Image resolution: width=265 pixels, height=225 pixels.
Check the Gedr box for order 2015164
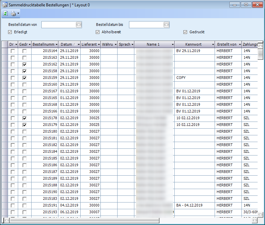click(25, 51)
